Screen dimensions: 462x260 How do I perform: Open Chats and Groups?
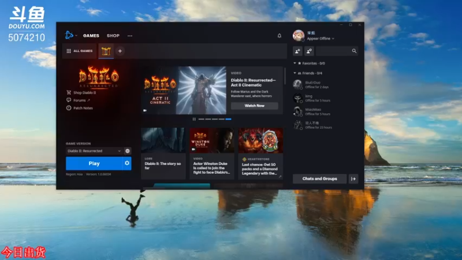pyautogui.click(x=320, y=179)
